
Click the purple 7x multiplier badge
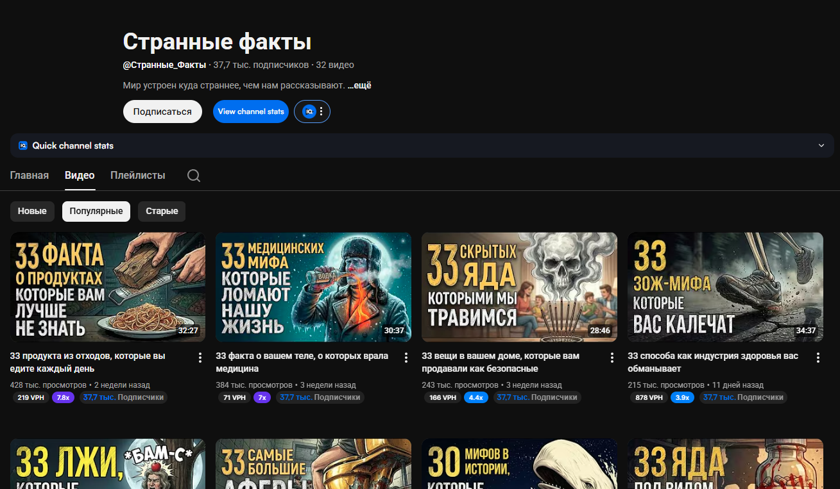coord(262,397)
